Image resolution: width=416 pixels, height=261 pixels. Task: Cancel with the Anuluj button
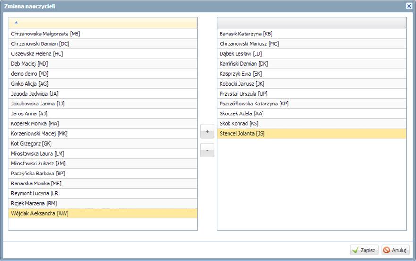point(395,250)
